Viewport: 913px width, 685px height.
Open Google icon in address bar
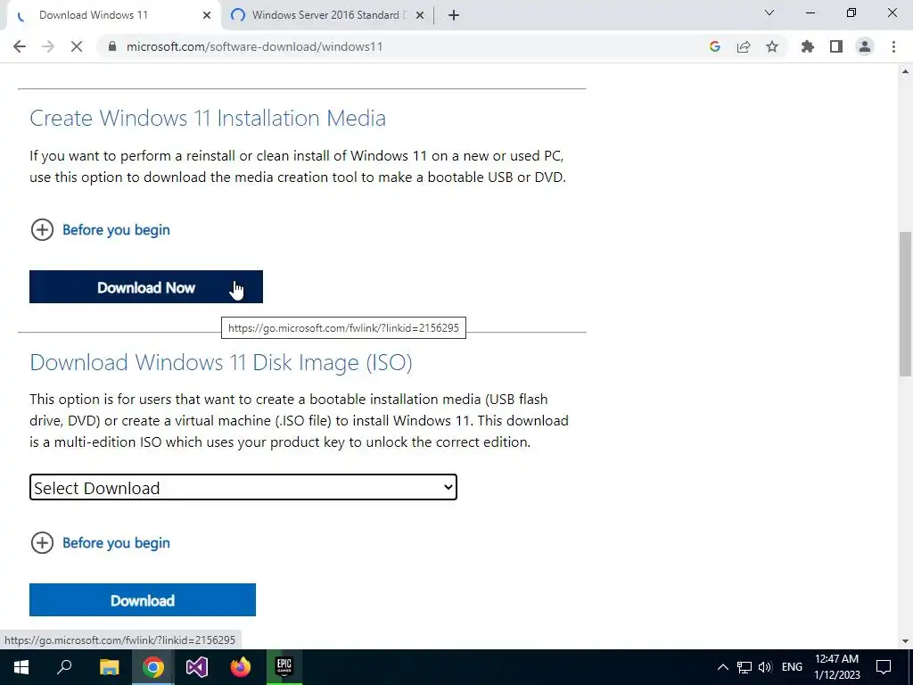(x=714, y=46)
